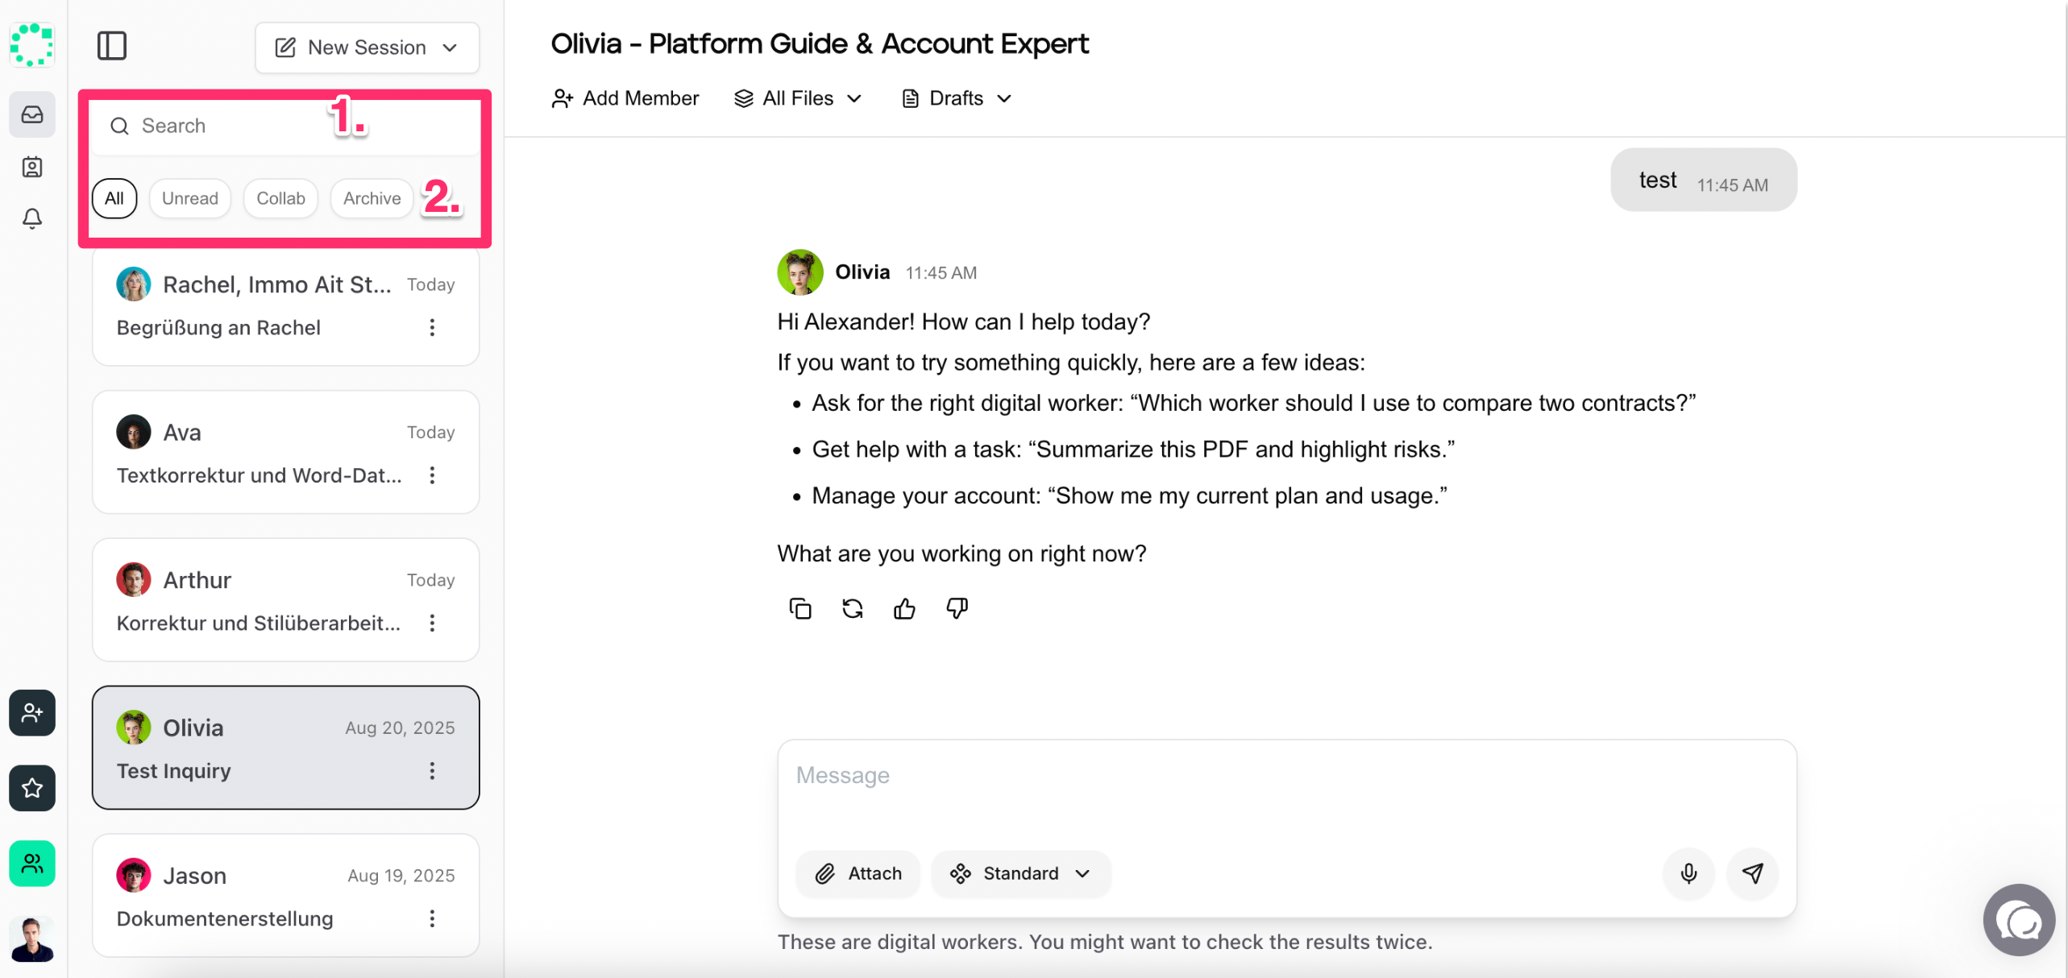Copy Olivia's reply with copy icon
Screen dimensions: 2068x978
(x=799, y=608)
